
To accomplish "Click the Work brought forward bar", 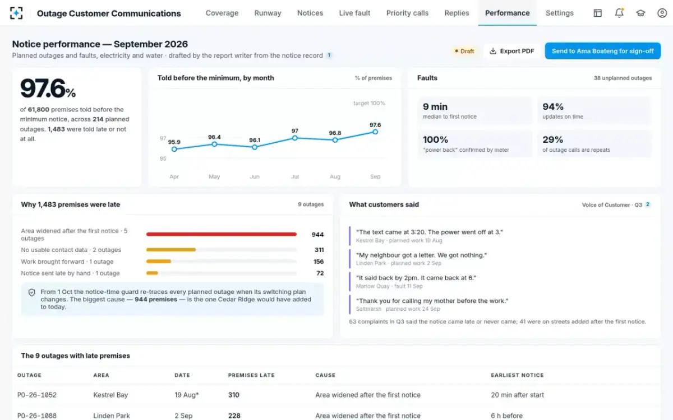I will (x=159, y=262).
